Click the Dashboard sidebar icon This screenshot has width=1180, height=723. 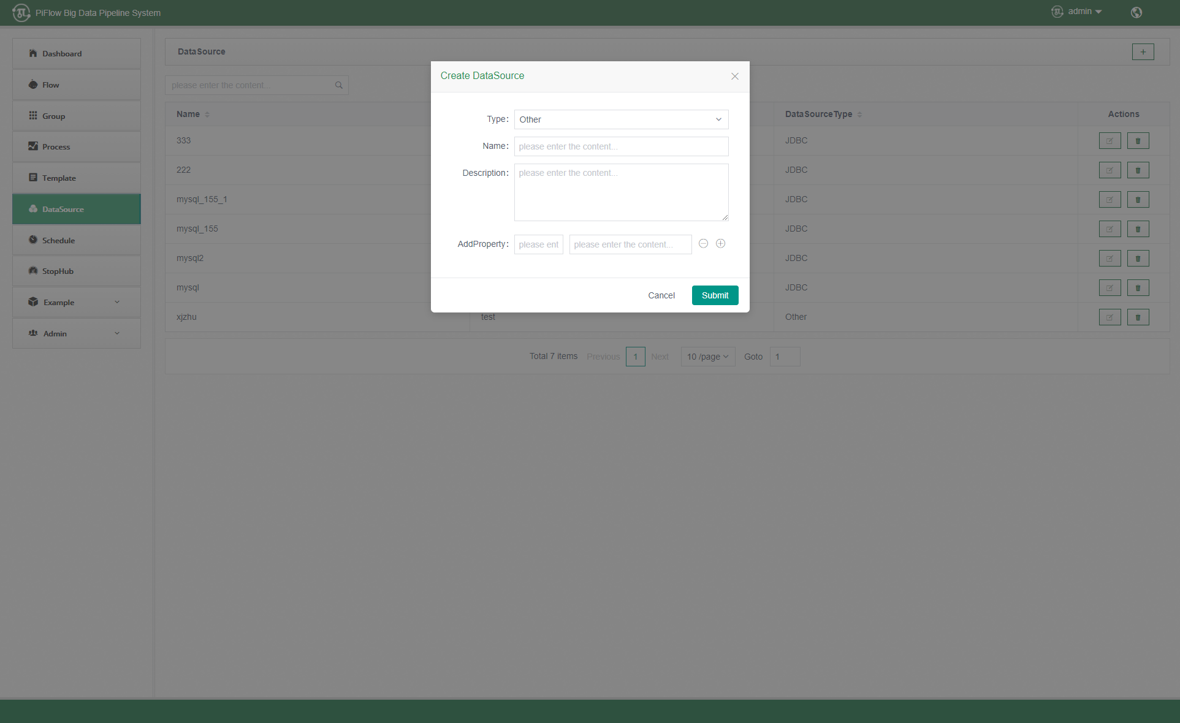pyautogui.click(x=32, y=53)
